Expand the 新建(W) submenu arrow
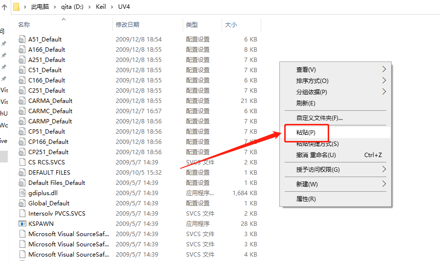 click(x=384, y=184)
